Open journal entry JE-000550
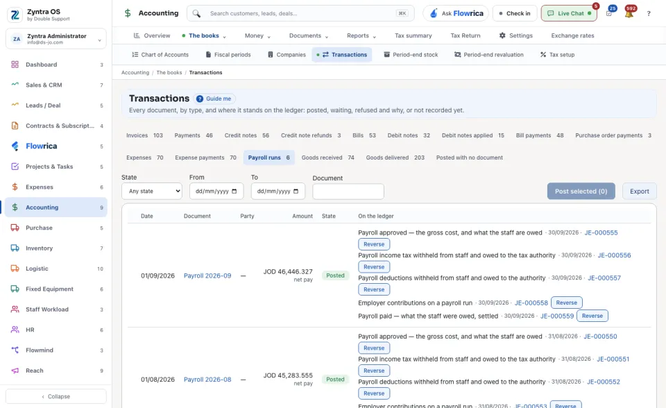 [x=600, y=337]
